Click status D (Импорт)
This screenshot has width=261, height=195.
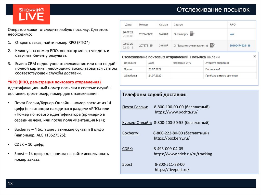tap(181, 34)
